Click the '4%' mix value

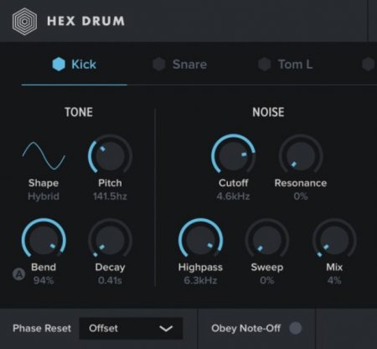(334, 280)
